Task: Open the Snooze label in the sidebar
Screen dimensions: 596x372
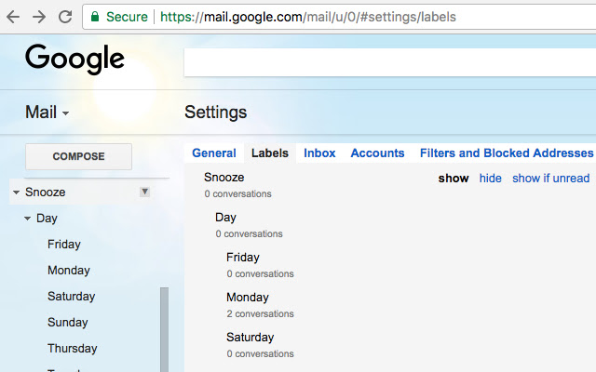Action: (46, 193)
